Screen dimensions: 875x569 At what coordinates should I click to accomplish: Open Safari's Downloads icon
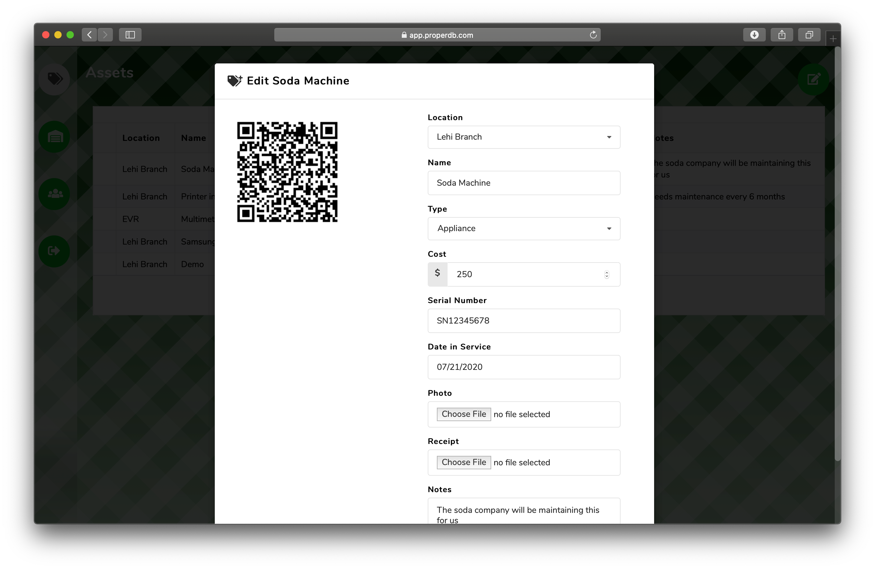pos(754,34)
